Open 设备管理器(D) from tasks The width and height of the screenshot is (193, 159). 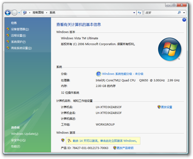pyautogui.click(x=20, y=29)
